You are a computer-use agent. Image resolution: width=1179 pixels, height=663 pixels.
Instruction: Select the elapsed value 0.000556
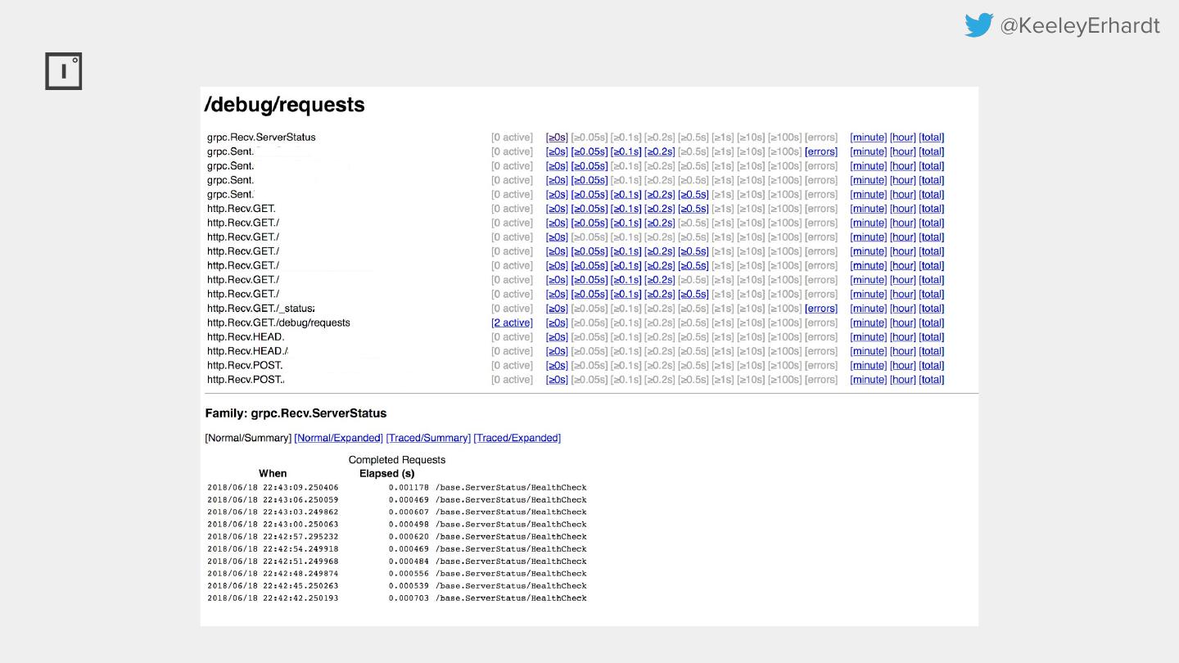pos(409,574)
